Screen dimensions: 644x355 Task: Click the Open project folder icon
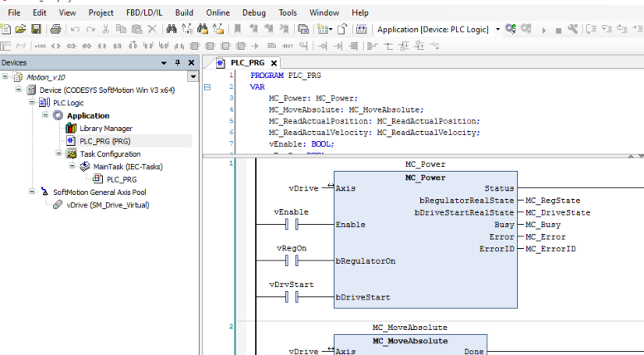(21, 29)
